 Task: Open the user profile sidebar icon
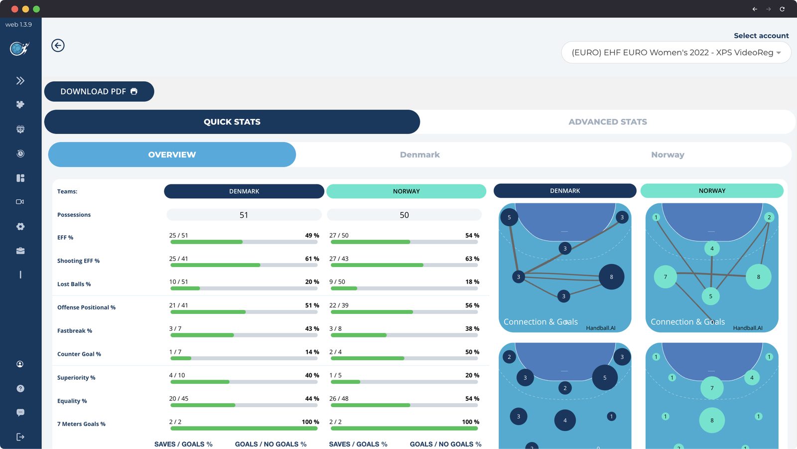[x=20, y=364]
